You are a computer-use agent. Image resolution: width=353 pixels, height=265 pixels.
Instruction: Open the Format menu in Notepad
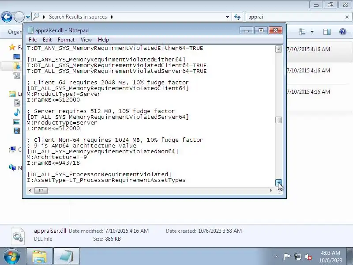point(66,40)
